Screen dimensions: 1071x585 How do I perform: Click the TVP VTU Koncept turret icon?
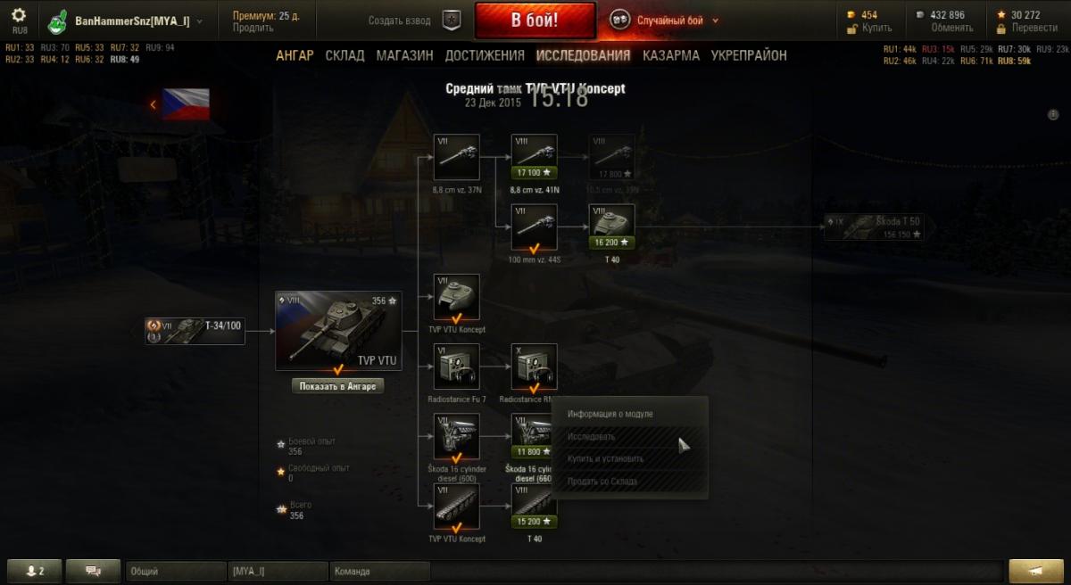coord(456,297)
